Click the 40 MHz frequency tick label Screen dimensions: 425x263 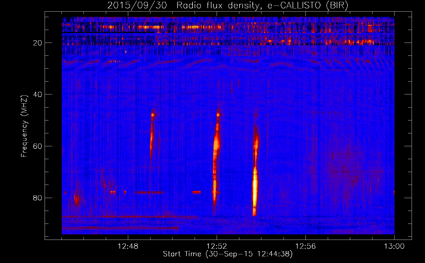point(38,94)
